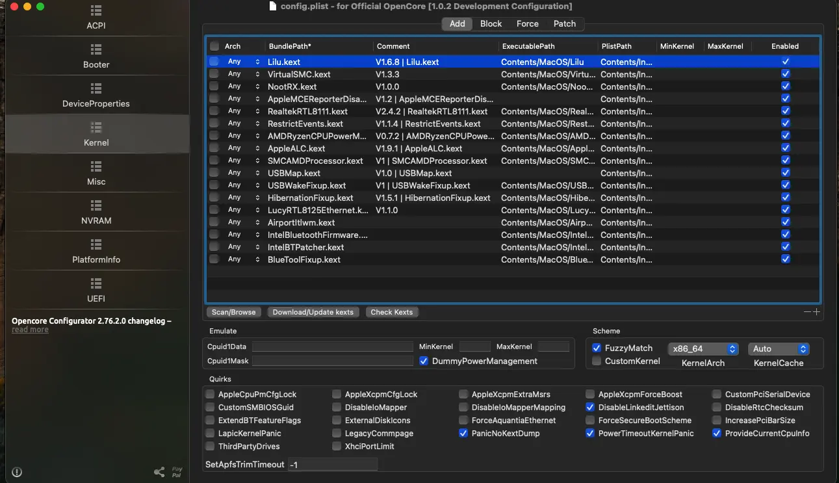This screenshot has height=483, width=839.
Task: Disable the NootRX.kext Enabled checkbox
Action: 786,86
